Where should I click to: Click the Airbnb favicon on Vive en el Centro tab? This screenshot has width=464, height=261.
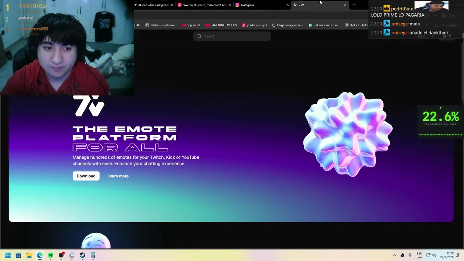[x=179, y=5]
